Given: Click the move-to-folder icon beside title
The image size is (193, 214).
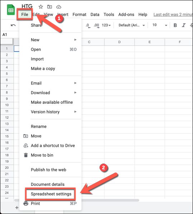Looking at the screenshot, I should tap(49, 6).
